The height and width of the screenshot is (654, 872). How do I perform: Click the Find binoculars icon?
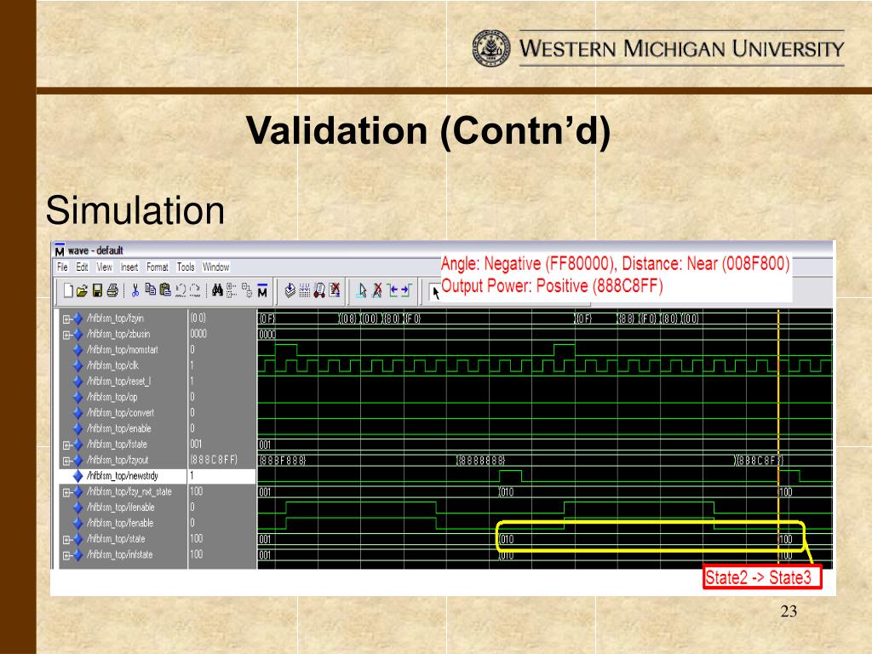(217, 290)
